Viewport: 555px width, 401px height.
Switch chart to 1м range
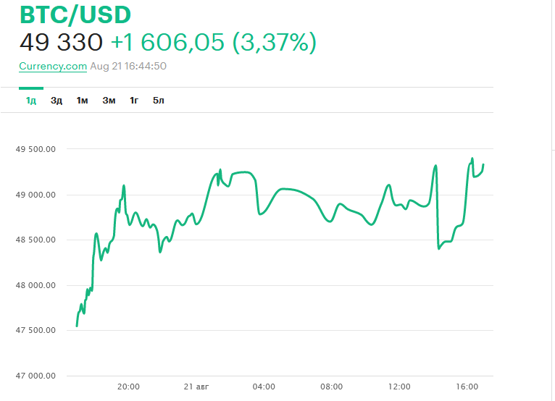coord(82,101)
